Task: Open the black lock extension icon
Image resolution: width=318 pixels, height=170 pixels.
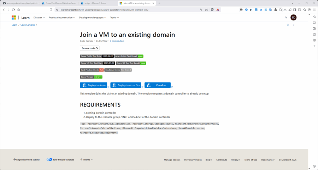Action: (275, 10)
